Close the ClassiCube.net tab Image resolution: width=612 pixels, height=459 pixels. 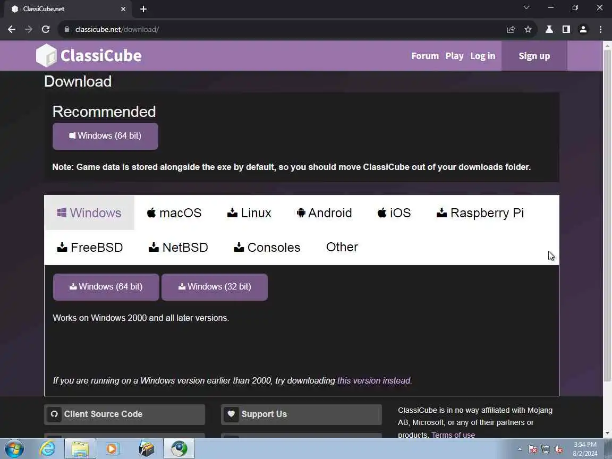[x=123, y=9]
